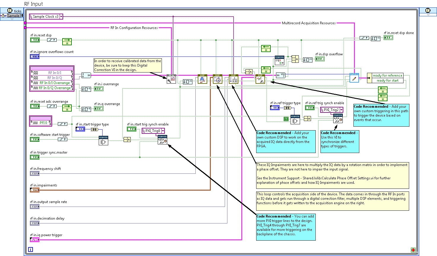Image resolution: width=437 pixels, height=256 pixels.
Task: Open the PXI_Trig0 selector dropdown
Action: pos(163,131)
